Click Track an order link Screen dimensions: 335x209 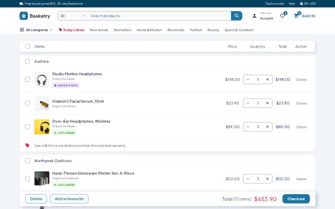click(275, 4)
